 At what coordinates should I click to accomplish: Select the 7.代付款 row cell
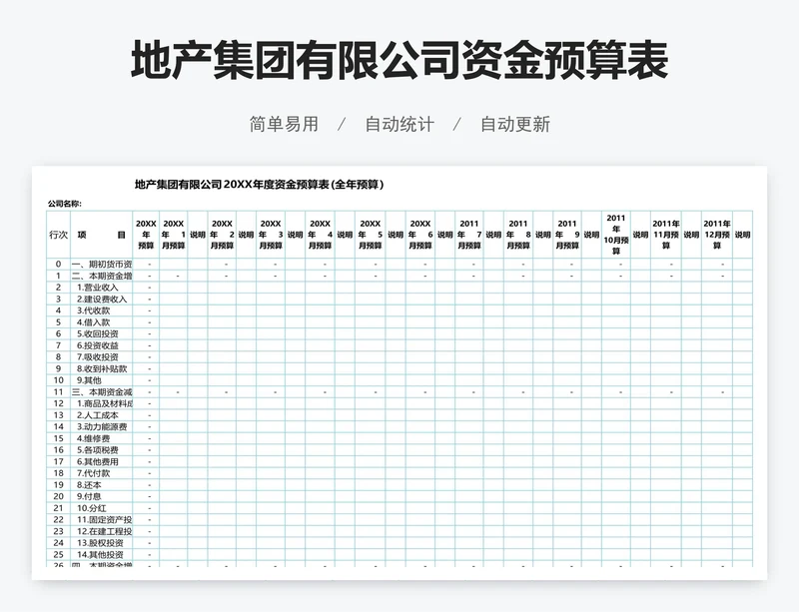tap(102, 473)
